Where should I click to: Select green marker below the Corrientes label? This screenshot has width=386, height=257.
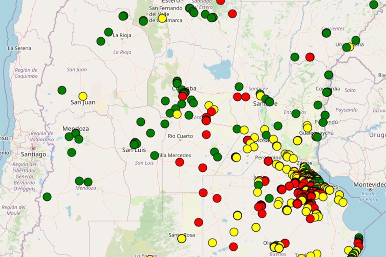326,33
